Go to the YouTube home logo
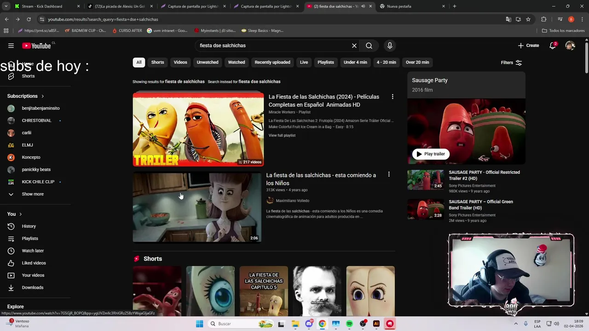This screenshot has width=589, height=331. point(37,46)
